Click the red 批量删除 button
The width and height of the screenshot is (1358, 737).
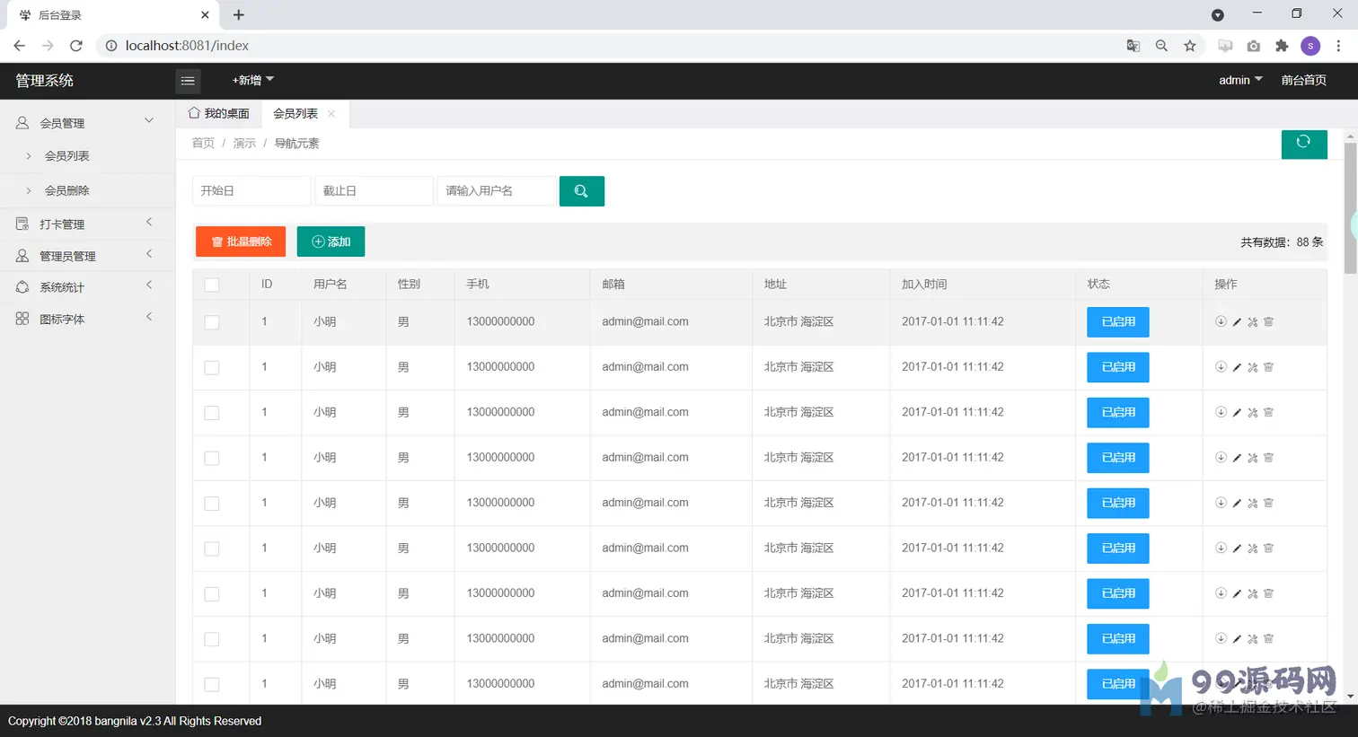(241, 241)
